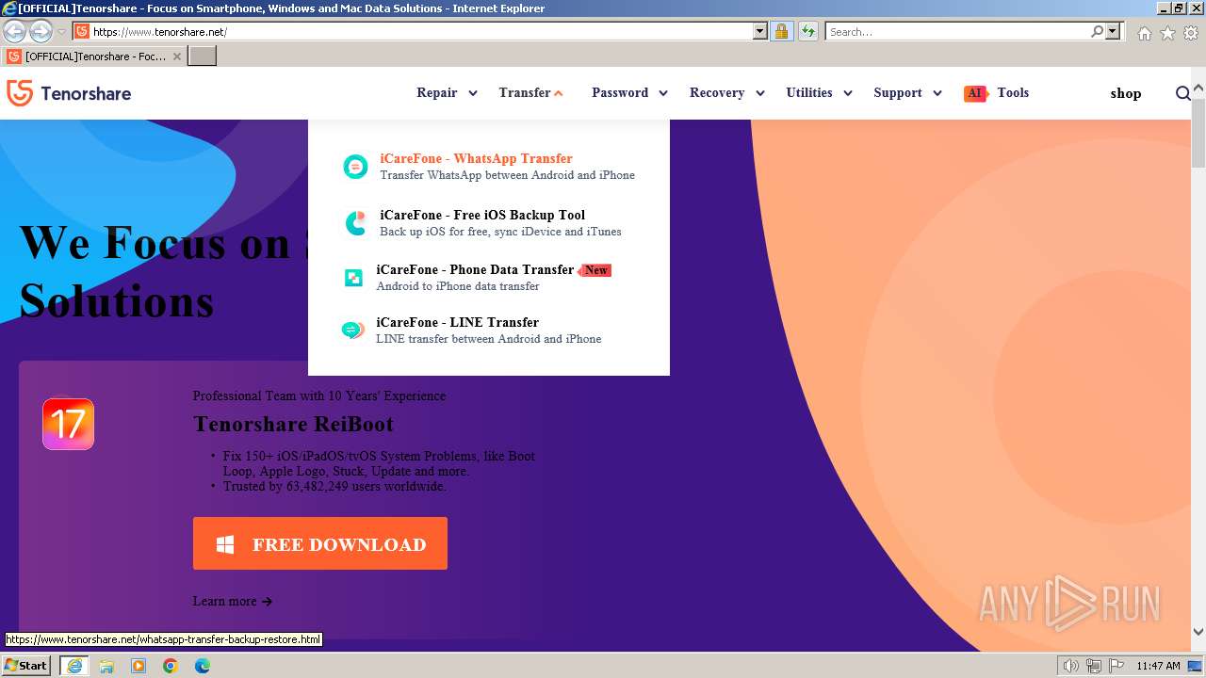Click the orange AI badge icon
The height and width of the screenshot is (678, 1206).
click(975, 93)
